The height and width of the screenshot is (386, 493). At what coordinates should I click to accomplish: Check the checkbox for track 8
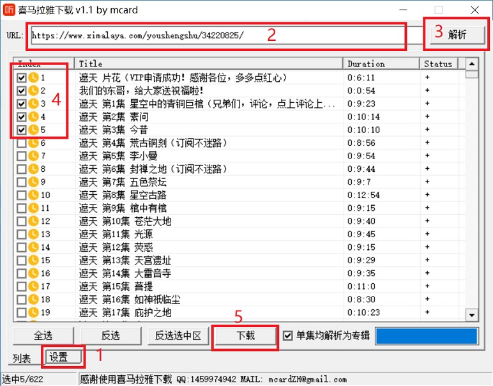point(21,169)
